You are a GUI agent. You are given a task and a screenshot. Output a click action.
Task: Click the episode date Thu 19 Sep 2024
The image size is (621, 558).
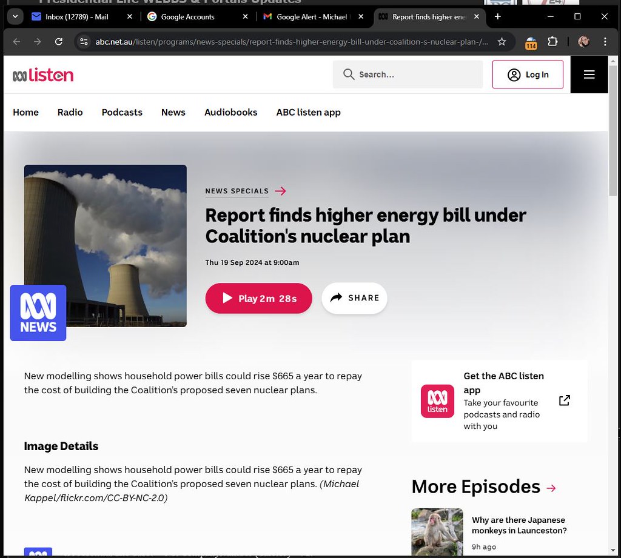252,262
